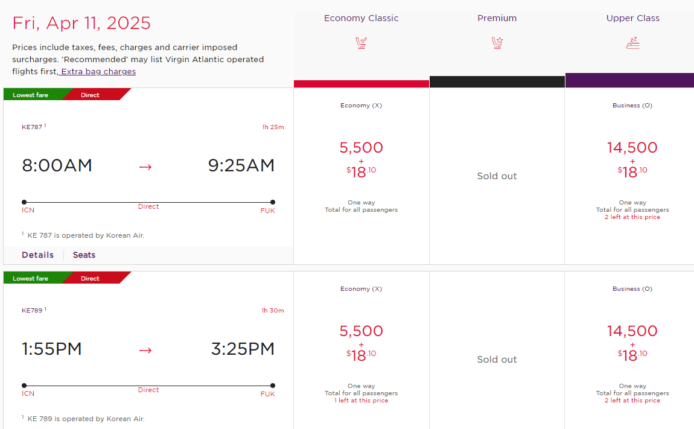This screenshot has height=429, width=694.
Task: Click the FUK destination dot on KE789 route
Action: coord(273,385)
